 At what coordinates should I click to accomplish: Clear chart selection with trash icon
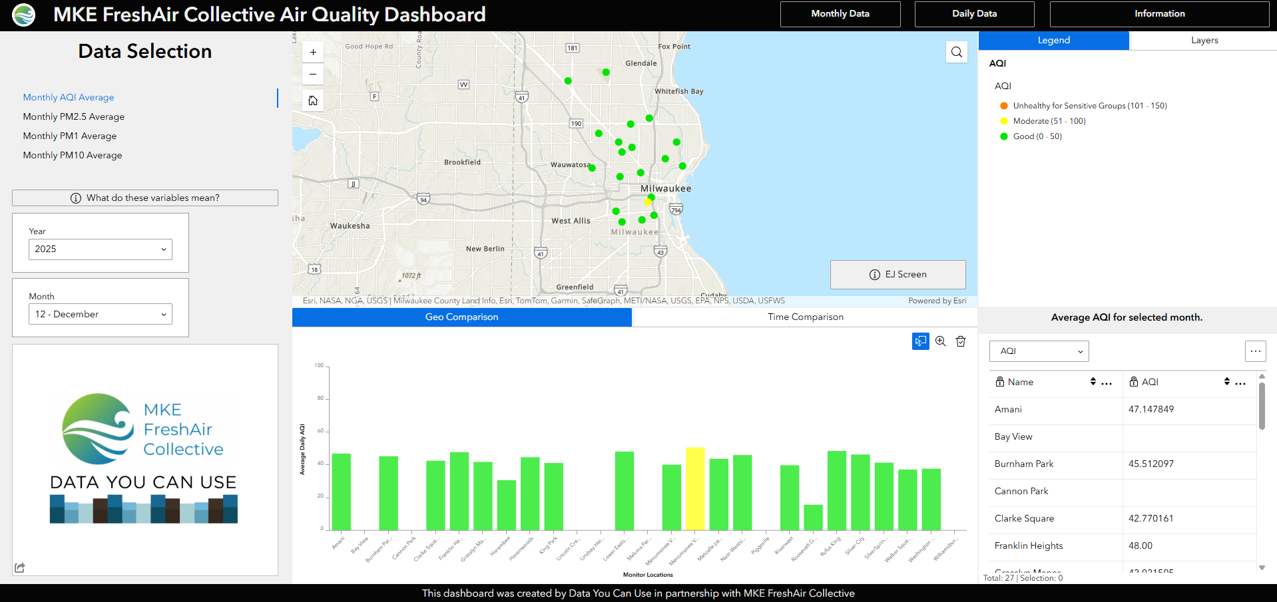(961, 341)
